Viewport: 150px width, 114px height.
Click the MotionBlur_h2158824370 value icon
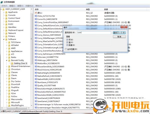pos(36,63)
